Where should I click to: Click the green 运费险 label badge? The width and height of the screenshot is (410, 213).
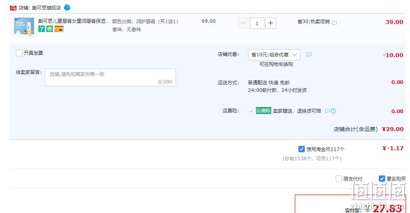pyautogui.click(x=263, y=111)
